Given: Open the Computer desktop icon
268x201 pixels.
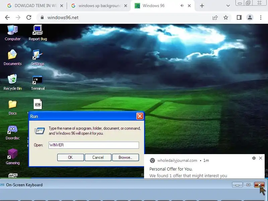Looking at the screenshot, I should pyautogui.click(x=12, y=33).
